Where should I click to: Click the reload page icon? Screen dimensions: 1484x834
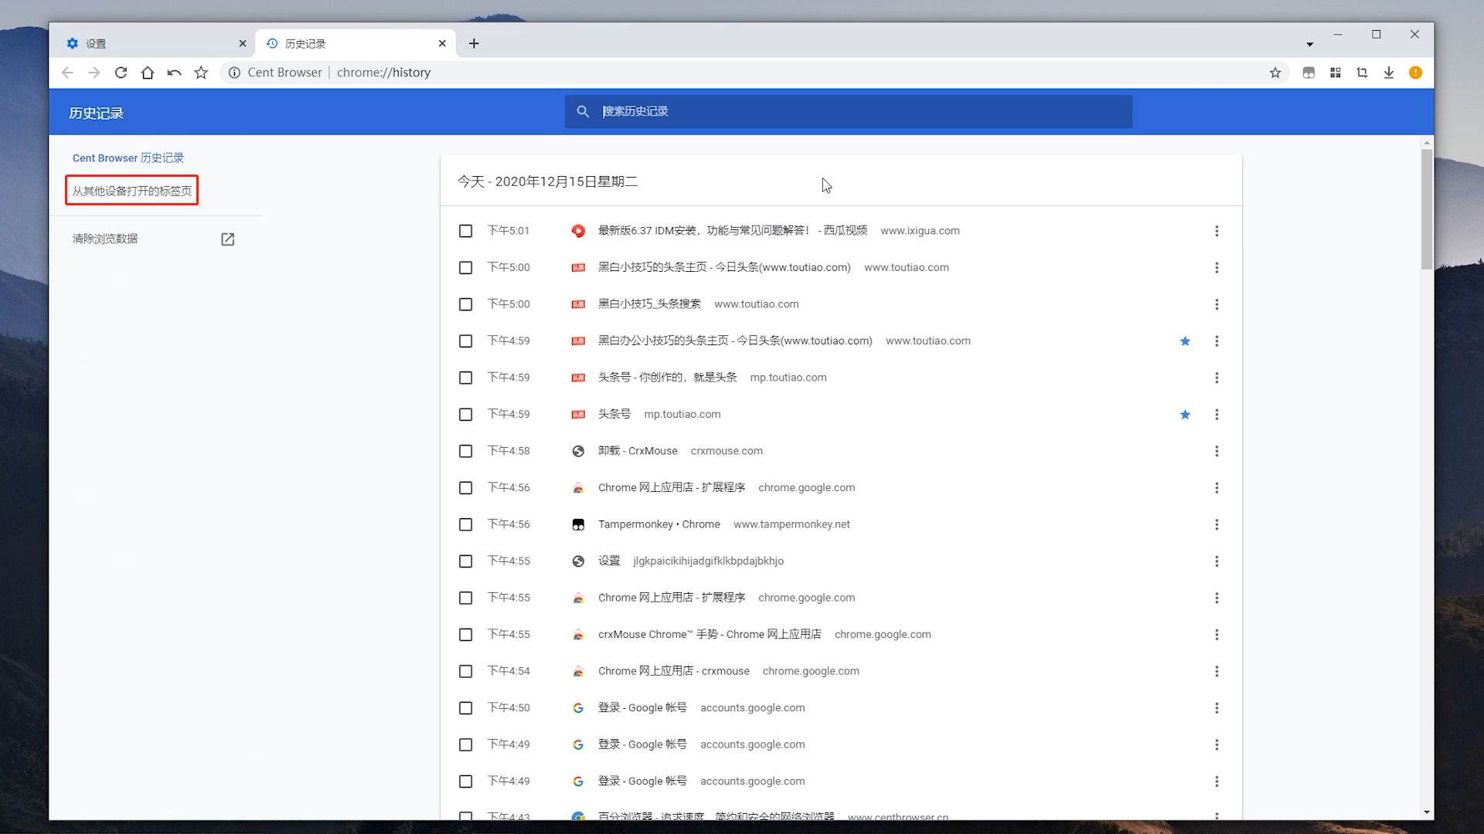[x=121, y=73]
